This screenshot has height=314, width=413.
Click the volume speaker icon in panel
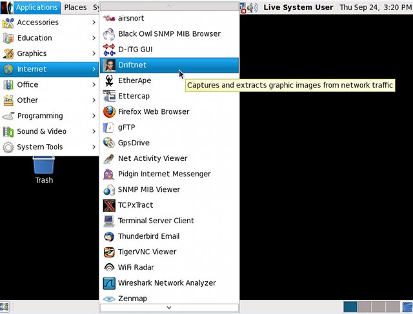[252, 7]
